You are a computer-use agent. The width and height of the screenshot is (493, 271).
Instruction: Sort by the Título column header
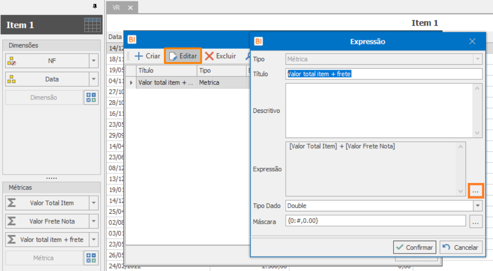(x=166, y=71)
